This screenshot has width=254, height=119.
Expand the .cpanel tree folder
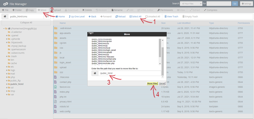[7, 35]
